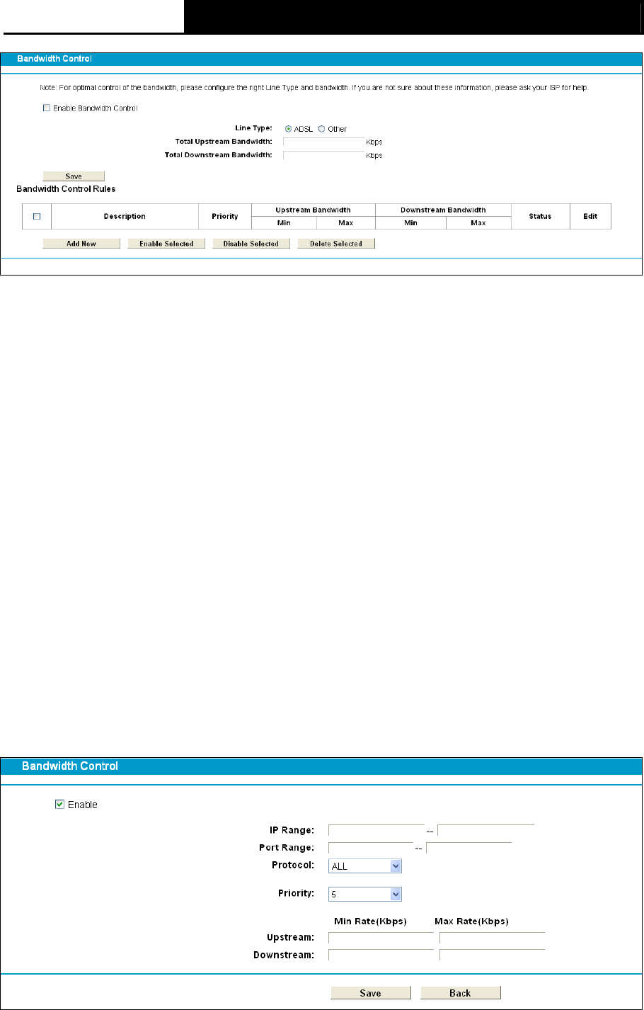The height and width of the screenshot is (1010, 644).
Task: Tick the select-all checkbox in rules table header
Action: pyautogui.click(x=37, y=217)
